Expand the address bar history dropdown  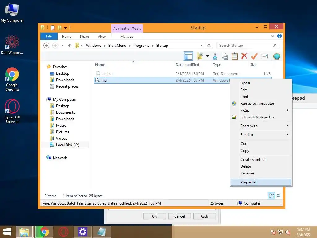click(x=202, y=46)
